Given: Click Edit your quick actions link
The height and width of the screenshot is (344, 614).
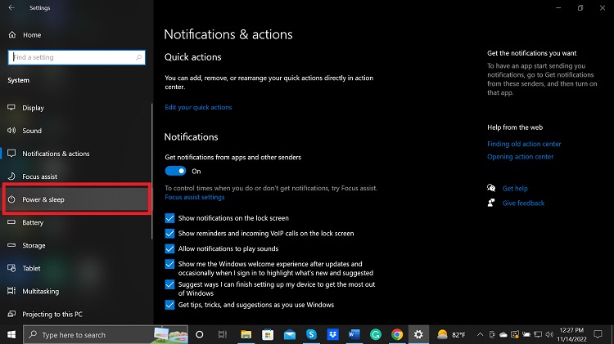Looking at the screenshot, I should (x=198, y=107).
